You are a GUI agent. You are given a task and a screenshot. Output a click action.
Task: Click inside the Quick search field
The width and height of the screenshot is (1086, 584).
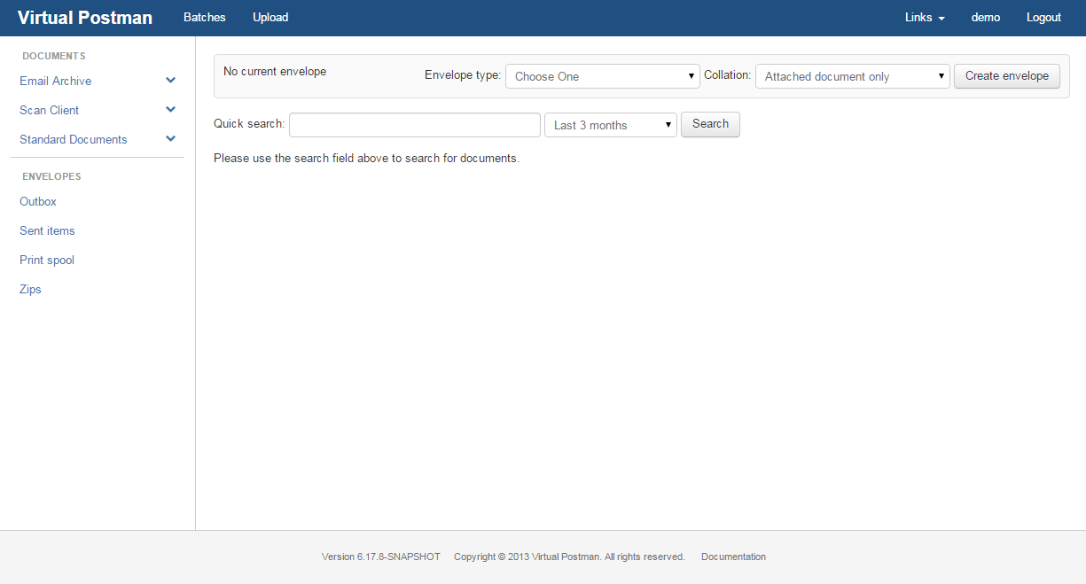pos(414,124)
